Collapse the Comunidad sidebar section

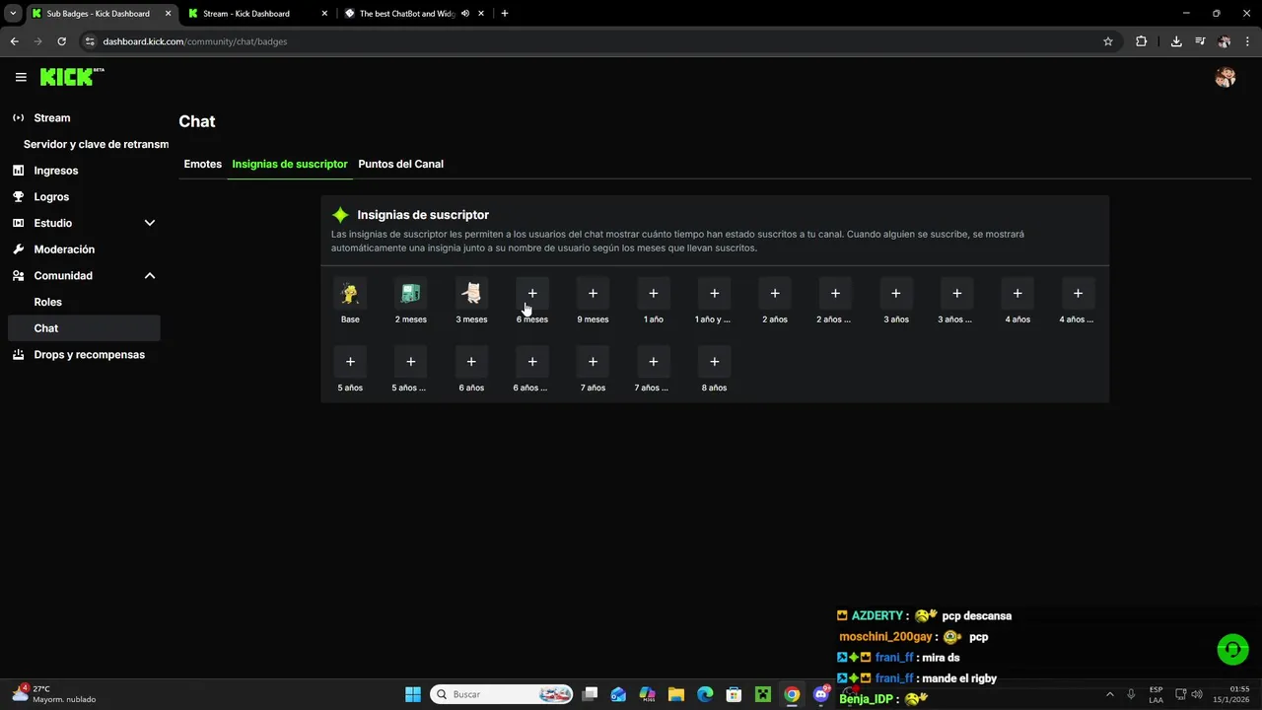coord(150,276)
